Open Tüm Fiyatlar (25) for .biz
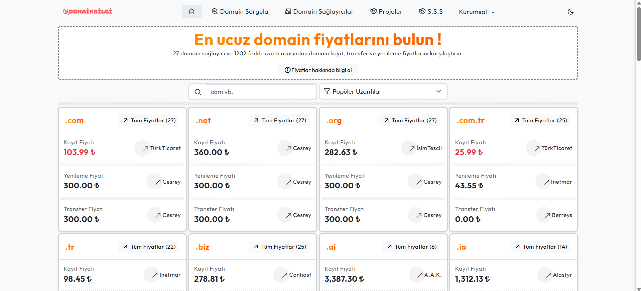This screenshot has height=291, width=641. click(279, 247)
